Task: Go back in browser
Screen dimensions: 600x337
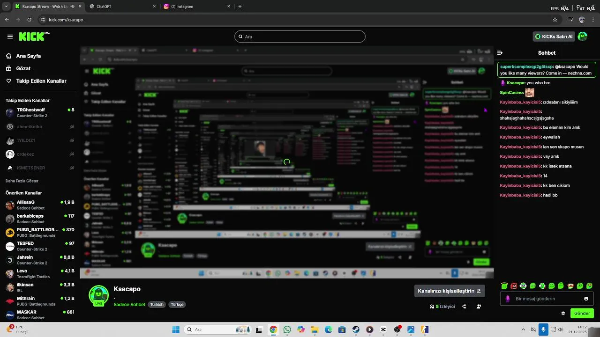Action: [7, 20]
